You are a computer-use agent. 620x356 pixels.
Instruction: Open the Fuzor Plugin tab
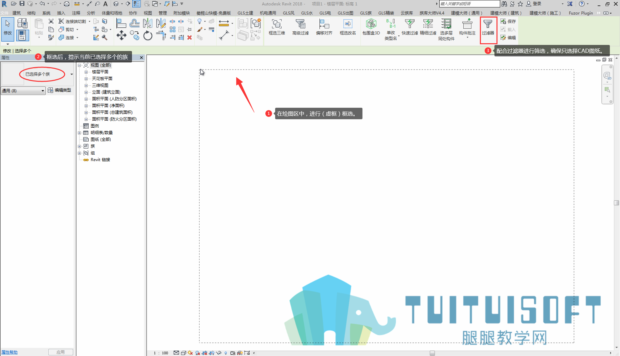click(x=581, y=13)
